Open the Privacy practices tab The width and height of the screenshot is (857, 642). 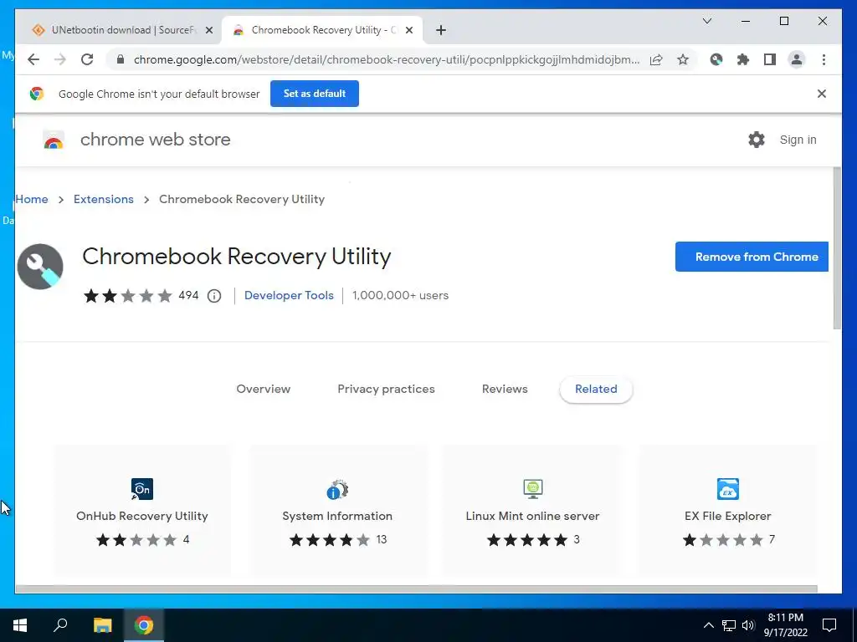[x=386, y=389]
